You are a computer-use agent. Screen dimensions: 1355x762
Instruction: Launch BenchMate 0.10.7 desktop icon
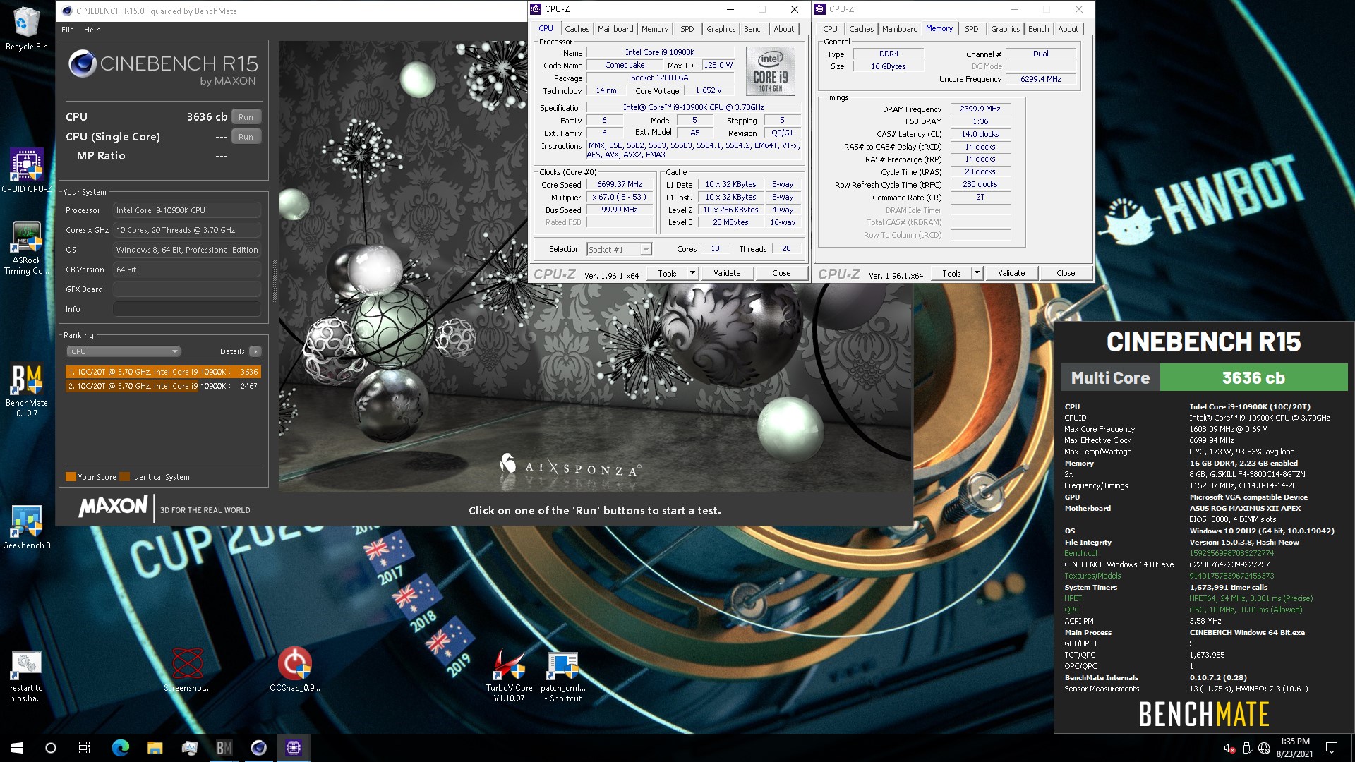point(26,390)
